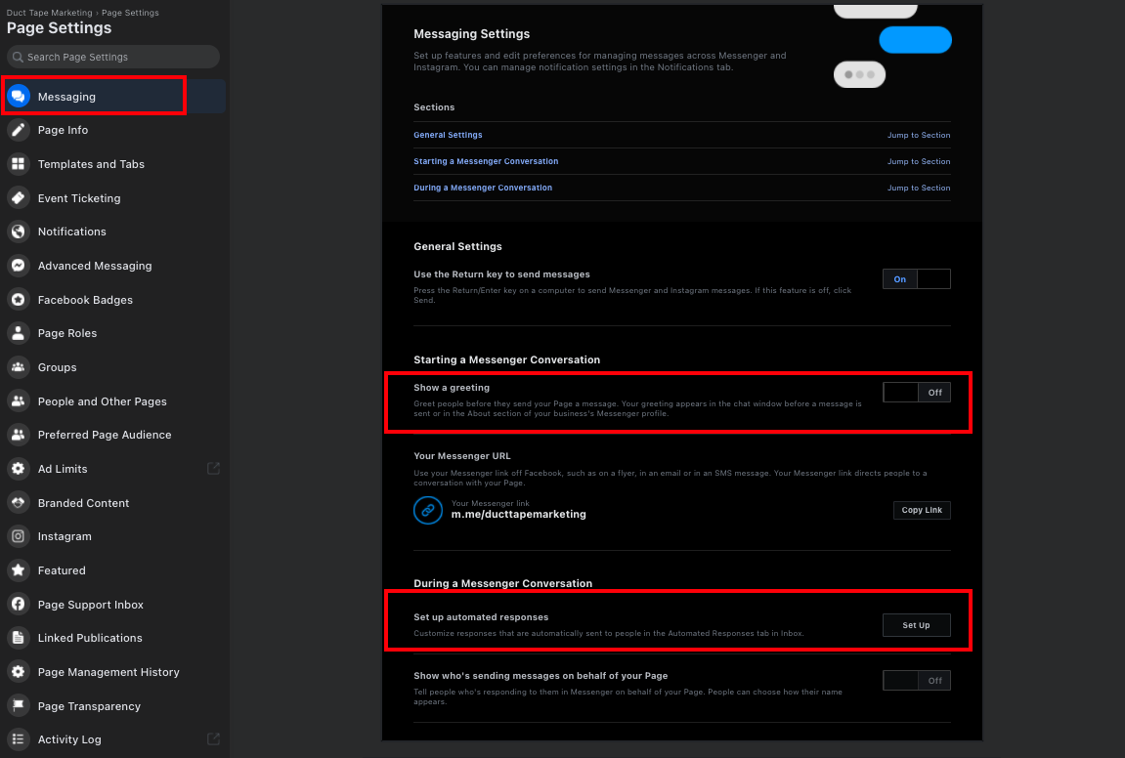The width and height of the screenshot is (1125, 758).
Task: Click the Page Roles person icon
Action: pos(19,333)
